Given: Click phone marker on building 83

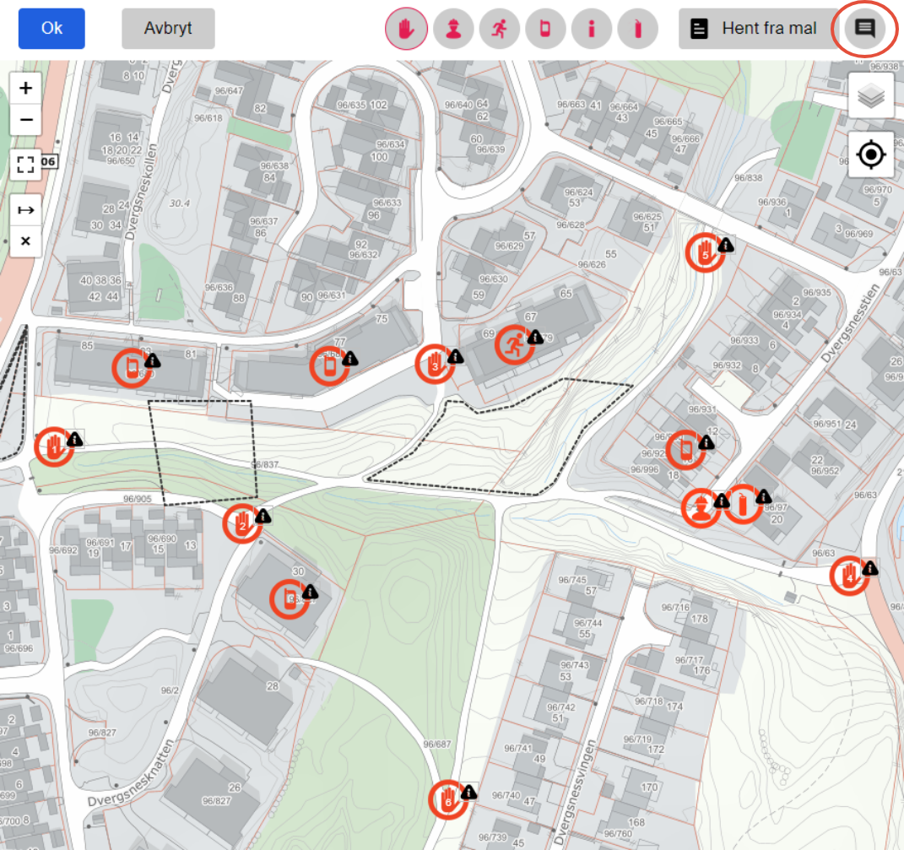Looking at the screenshot, I should pyautogui.click(x=132, y=368).
